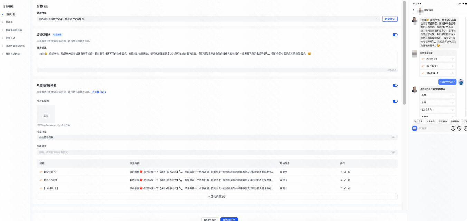Toggle the 欢迎语话术 switch
The height and width of the screenshot is (221, 467).
point(395,35)
